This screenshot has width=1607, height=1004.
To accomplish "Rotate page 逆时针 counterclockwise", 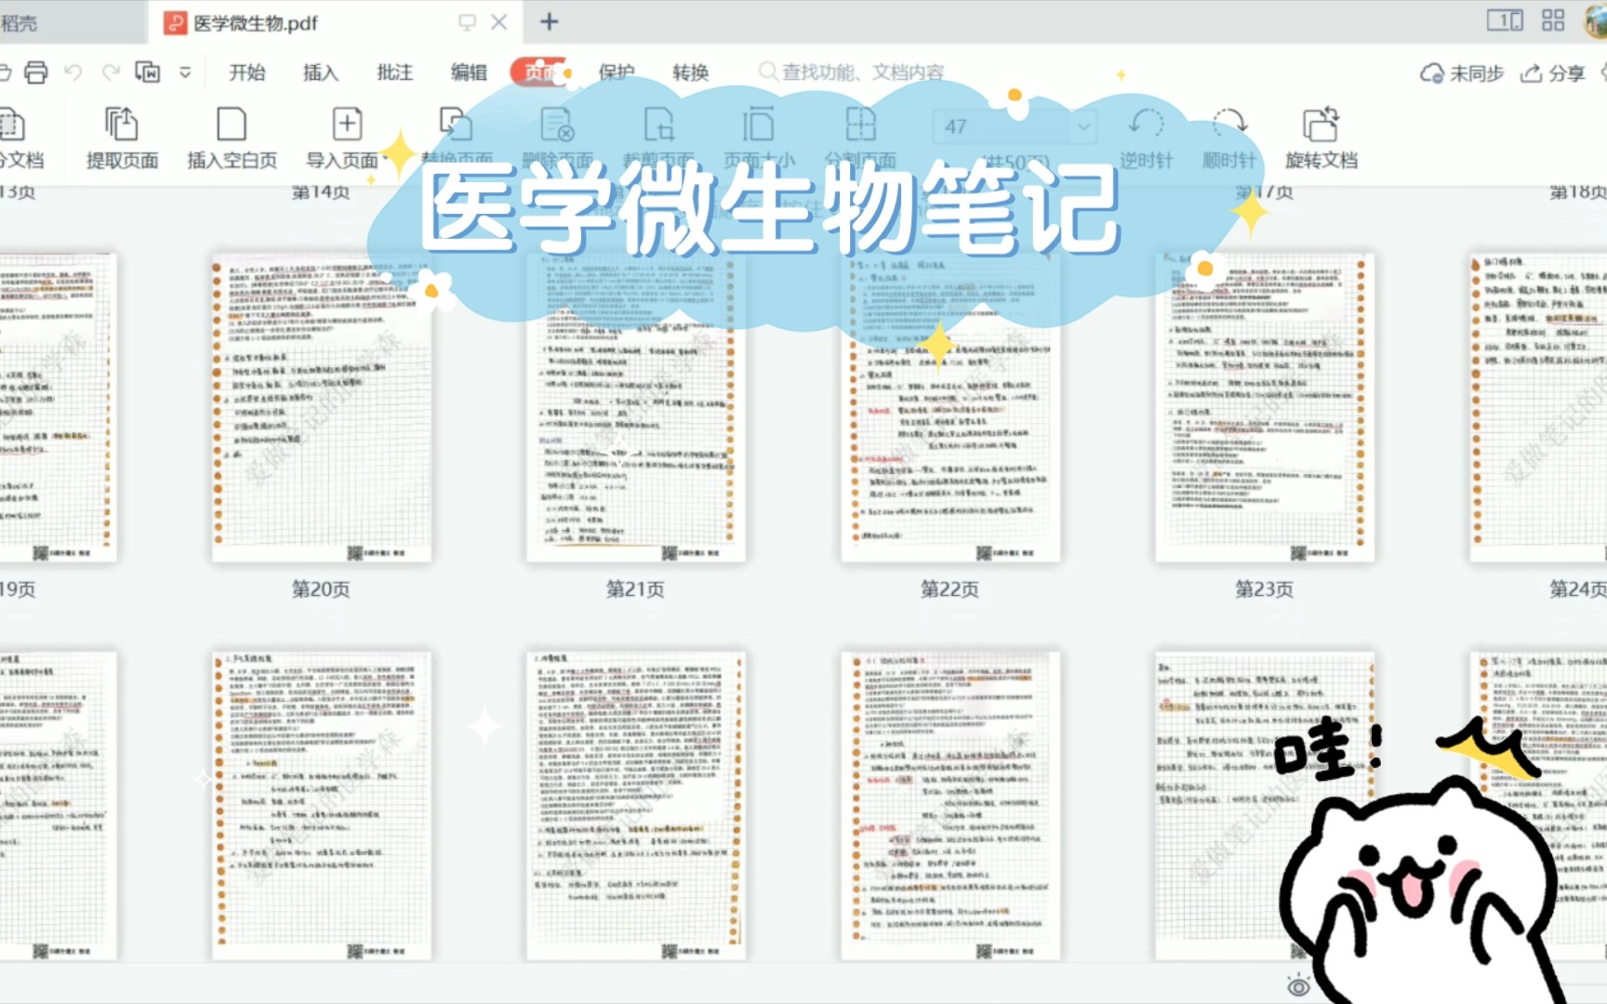I will click(1147, 138).
